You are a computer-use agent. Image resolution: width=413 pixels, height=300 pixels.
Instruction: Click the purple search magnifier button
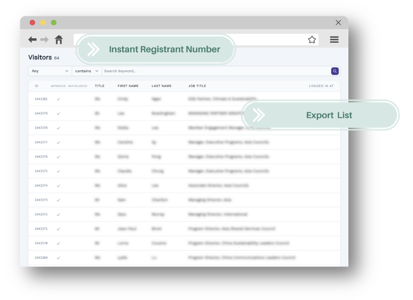(335, 71)
